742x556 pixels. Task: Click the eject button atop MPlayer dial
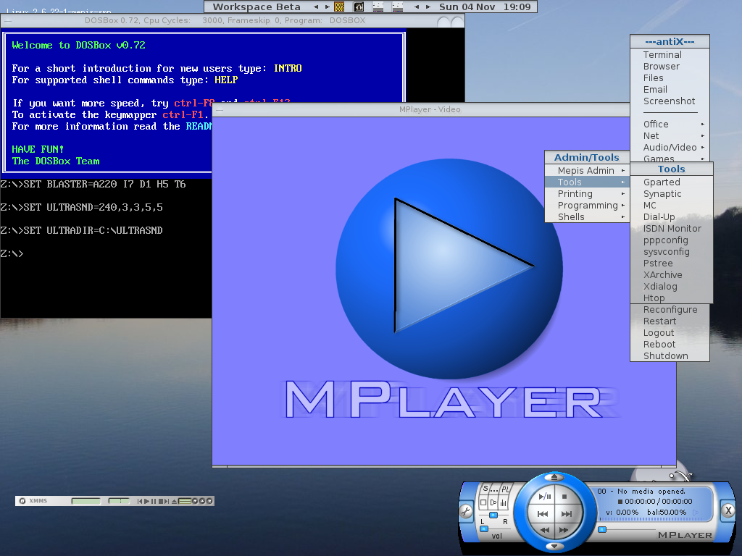(554, 477)
